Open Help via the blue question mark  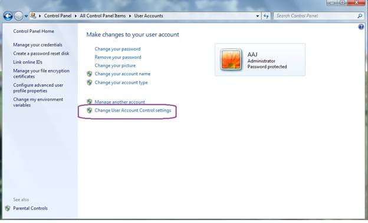tap(361, 26)
